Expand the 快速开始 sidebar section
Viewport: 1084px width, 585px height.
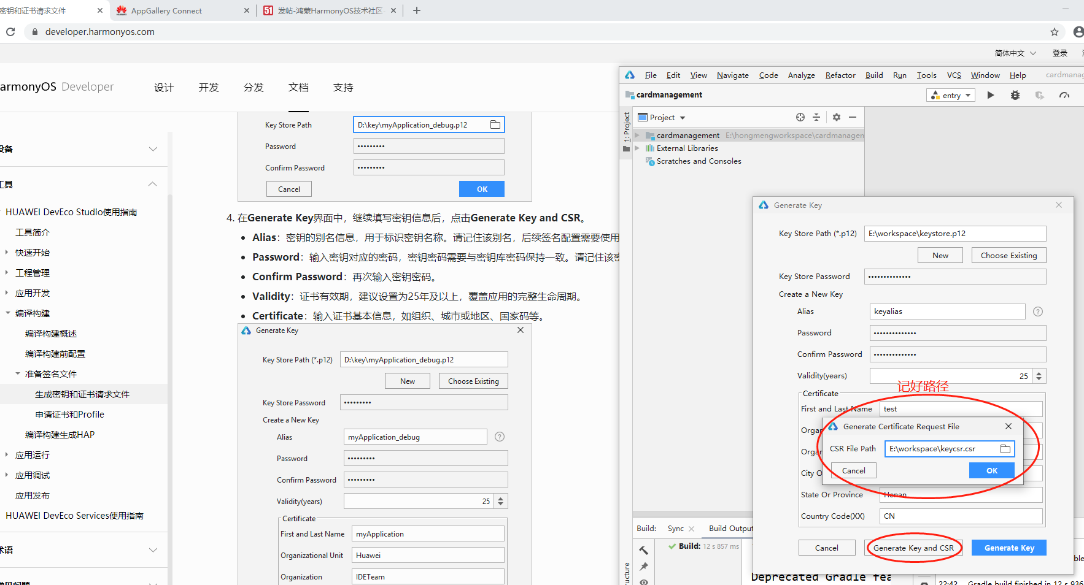(x=7, y=253)
